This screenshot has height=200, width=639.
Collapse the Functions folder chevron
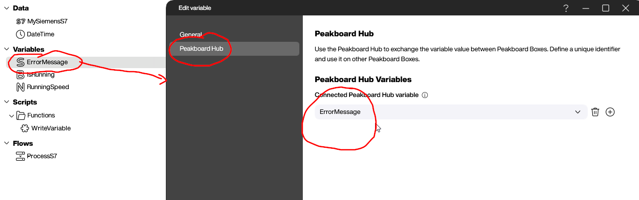(11, 115)
